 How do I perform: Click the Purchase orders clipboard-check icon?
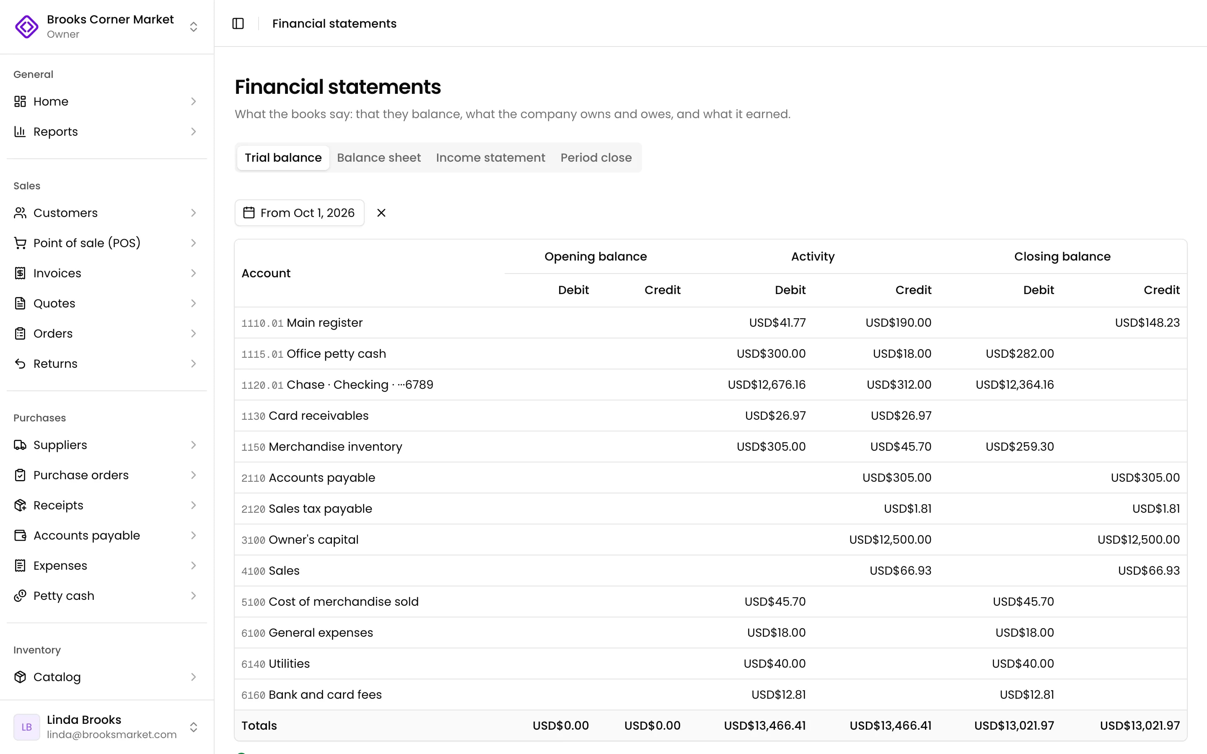20,475
